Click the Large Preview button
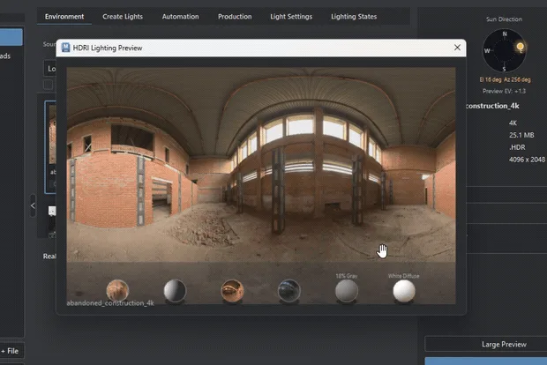This screenshot has height=365, width=547. pyautogui.click(x=486, y=344)
